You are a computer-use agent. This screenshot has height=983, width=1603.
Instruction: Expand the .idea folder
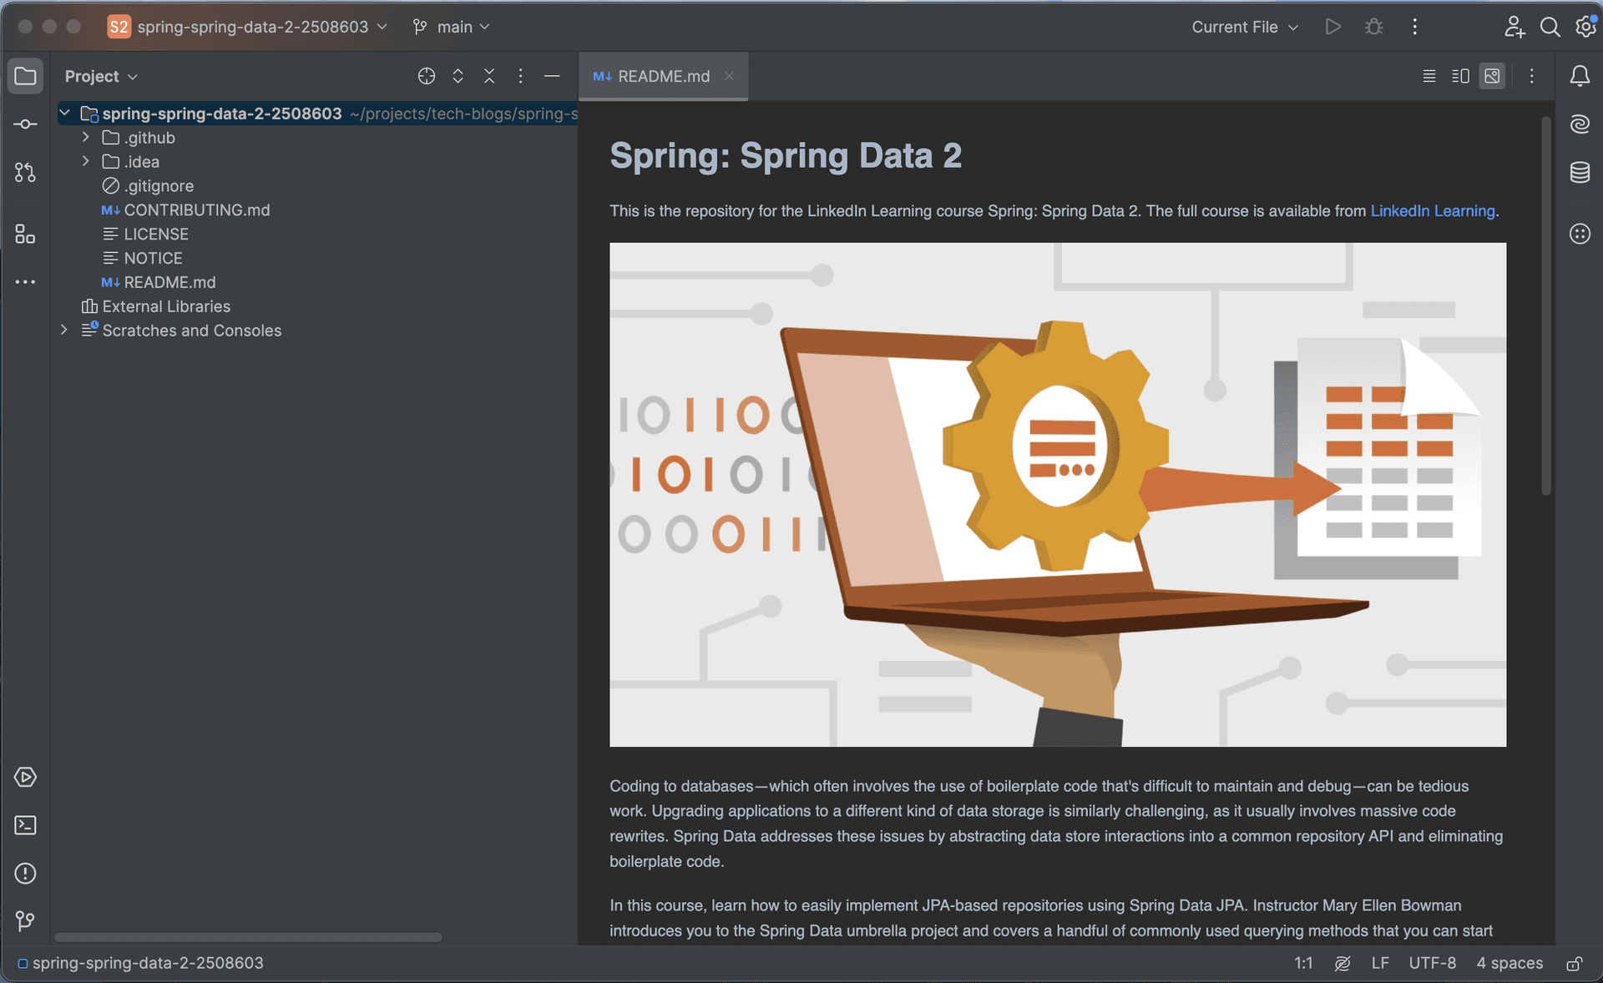click(85, 161)
